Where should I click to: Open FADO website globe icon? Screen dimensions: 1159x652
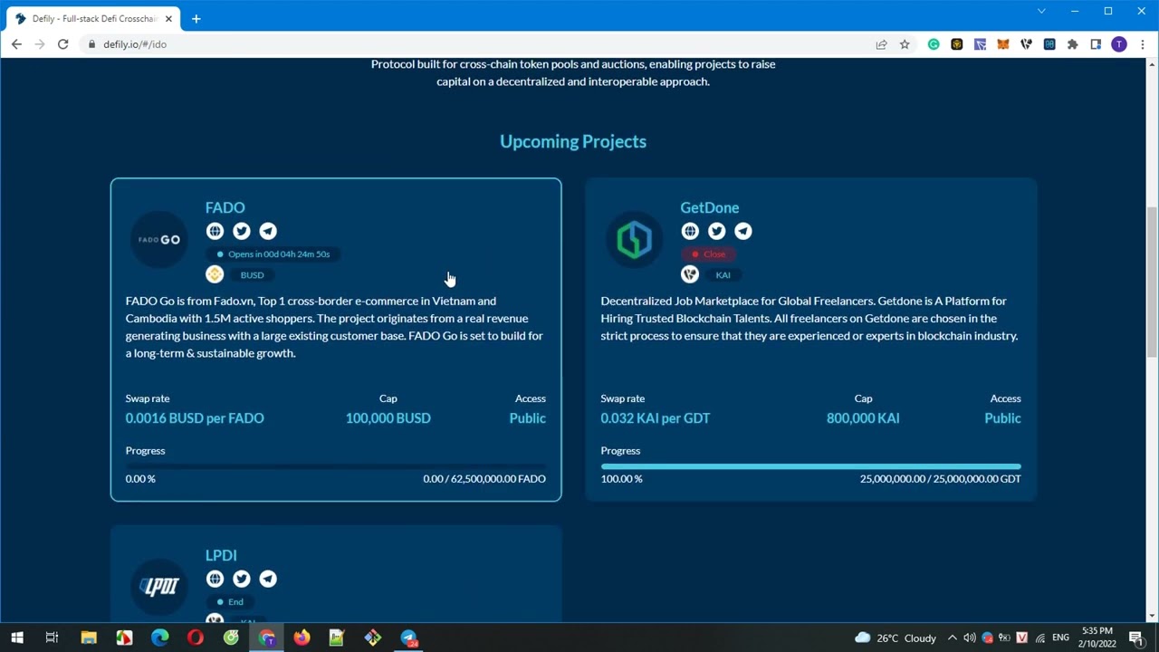click(215, 231)
